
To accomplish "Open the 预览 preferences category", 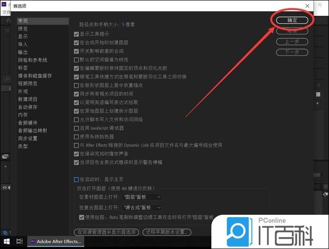I will pyautogui.click(x=23, y=29).
